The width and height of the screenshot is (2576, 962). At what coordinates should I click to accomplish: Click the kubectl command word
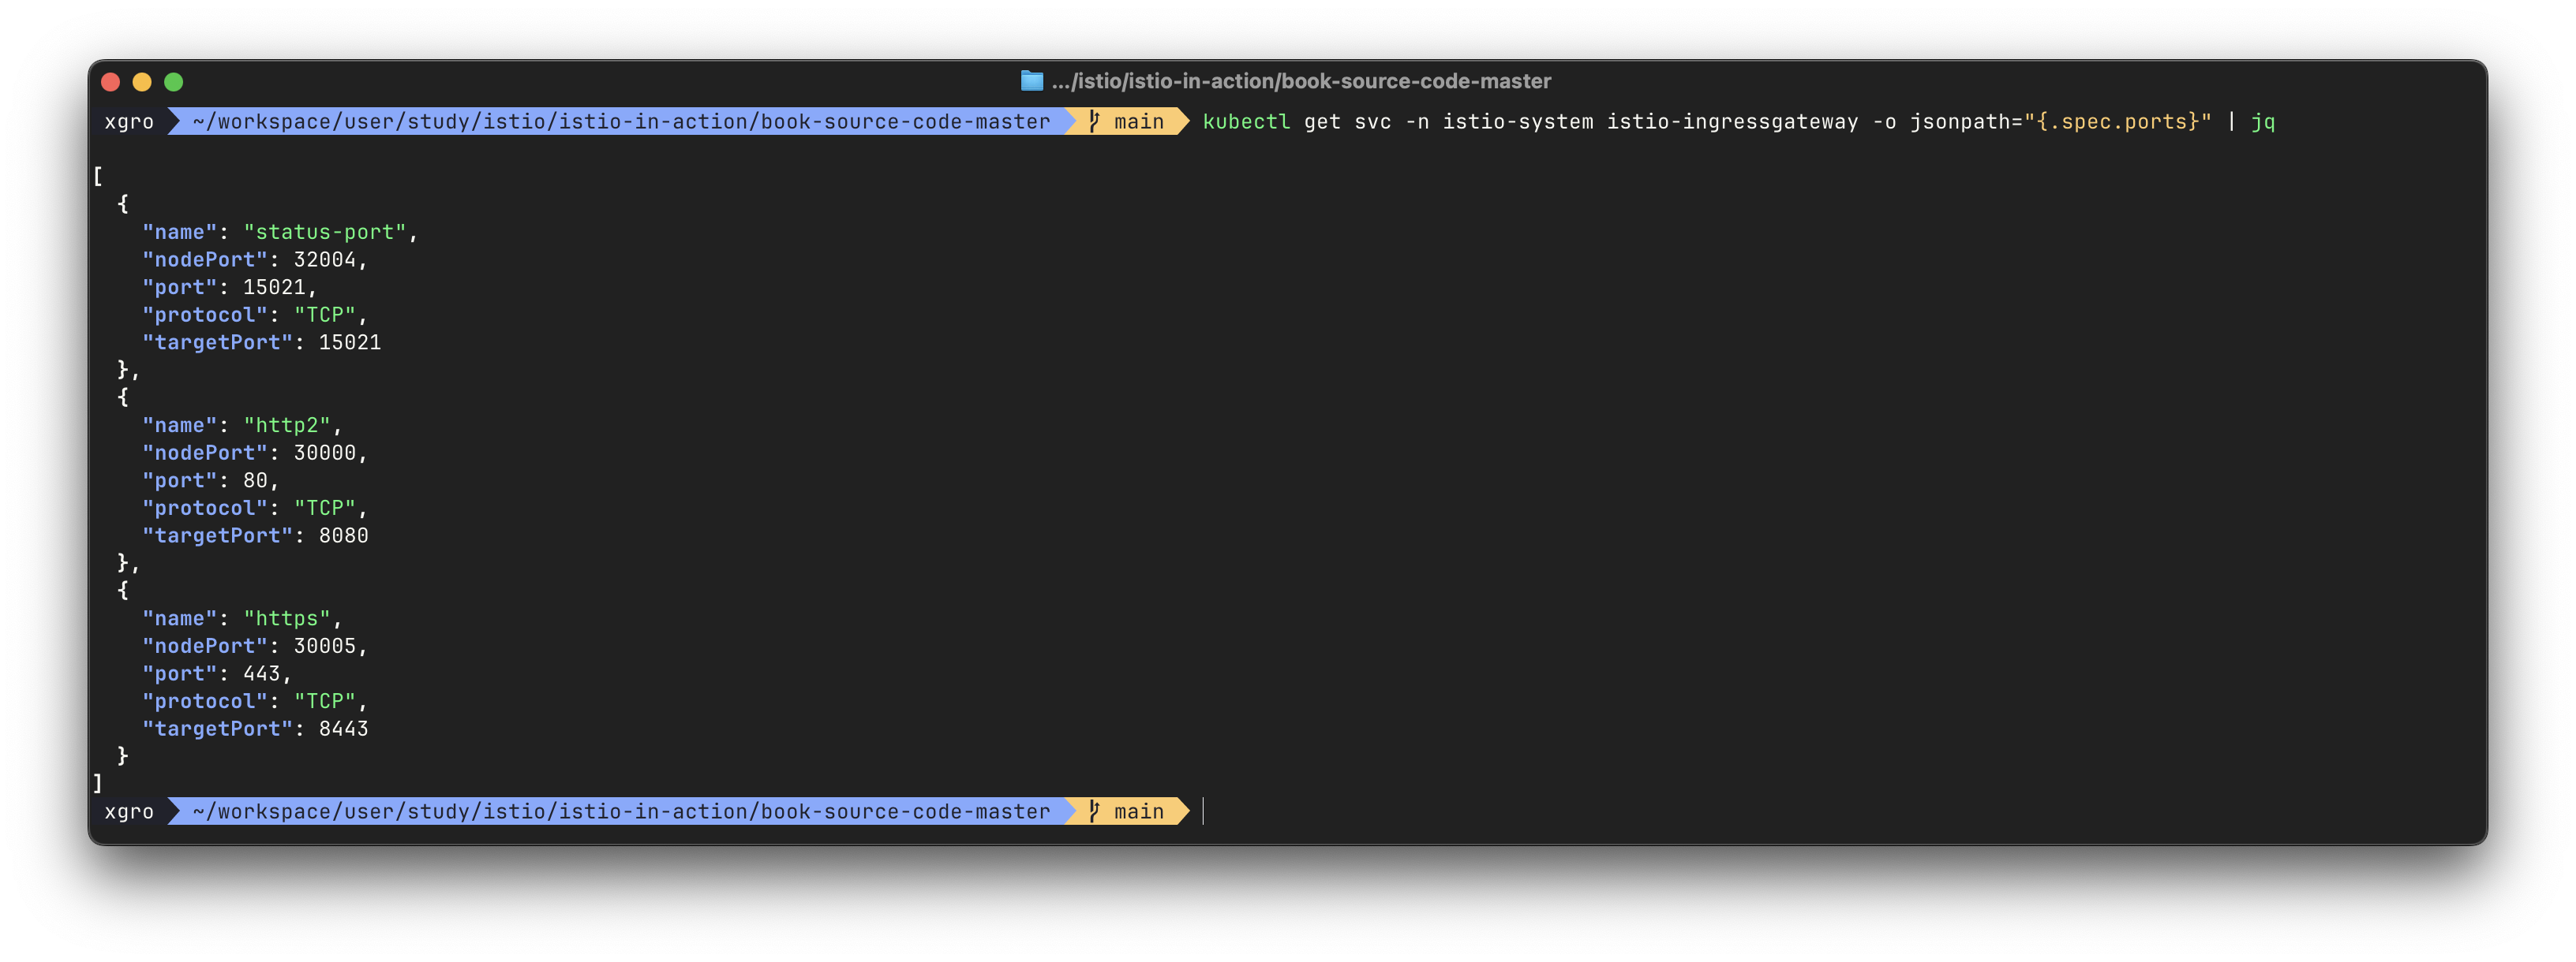[x=1246, y=122]
